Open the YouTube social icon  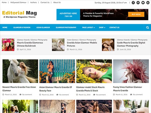tap(143, 2)
